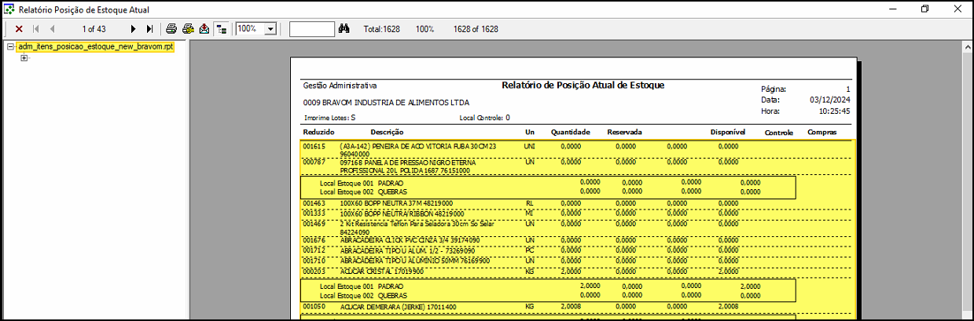Click 'ACUCAR CRISTAL 17019900' row

pos(381,271)
